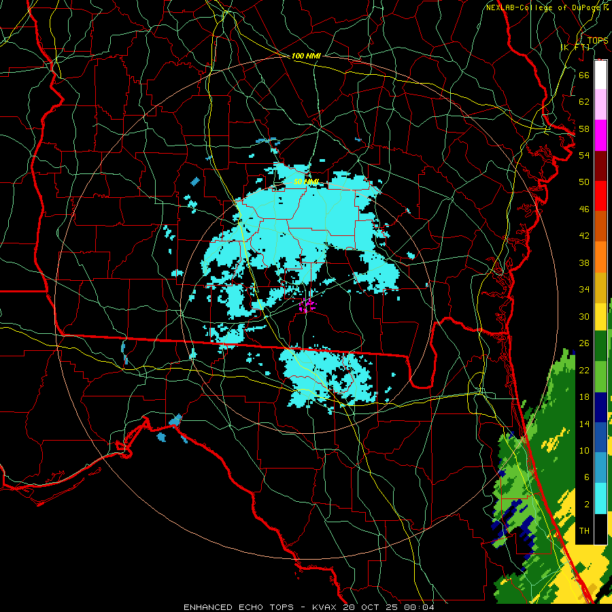Click the '2' scale value
The image size is (612, 612).
point(586,505)
